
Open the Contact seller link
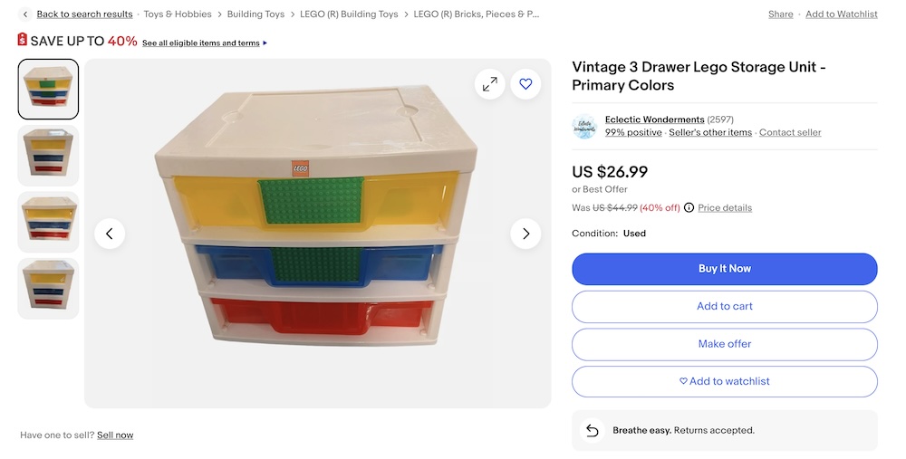[x=790, y=132]
